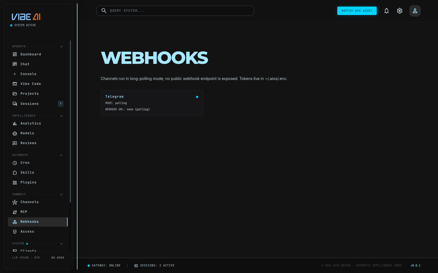Click the Telegram card title
The image size is (438, 273).
point(114,97)
